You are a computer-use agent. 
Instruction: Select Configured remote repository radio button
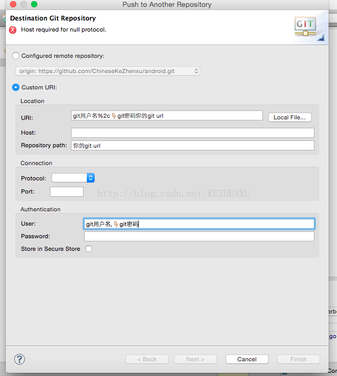pyautogui.click(x=16, y=56)
